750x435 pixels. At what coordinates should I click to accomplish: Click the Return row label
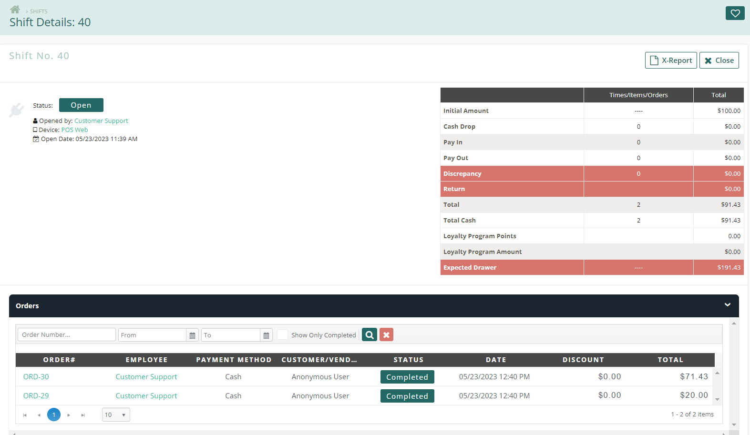point(454,189)
